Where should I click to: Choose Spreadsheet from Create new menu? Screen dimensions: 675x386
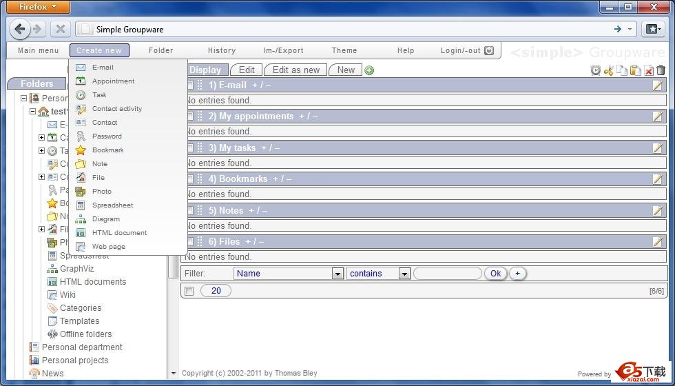click(112, 205)
